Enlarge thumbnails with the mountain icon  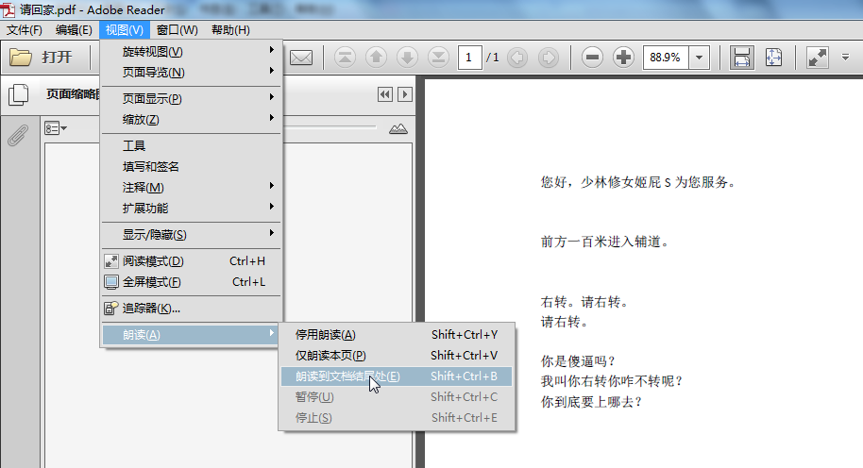[398, 128]
